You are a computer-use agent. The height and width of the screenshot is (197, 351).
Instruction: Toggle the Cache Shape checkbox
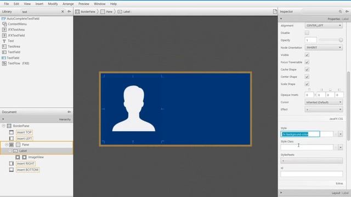point(307,69)
